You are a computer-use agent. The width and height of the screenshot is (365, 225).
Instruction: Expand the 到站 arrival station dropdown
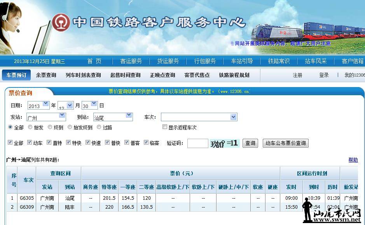pyautogui.click(x=113, y=117)
